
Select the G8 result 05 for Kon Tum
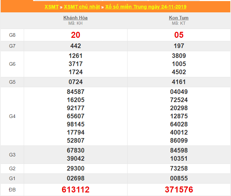[179, 35]
